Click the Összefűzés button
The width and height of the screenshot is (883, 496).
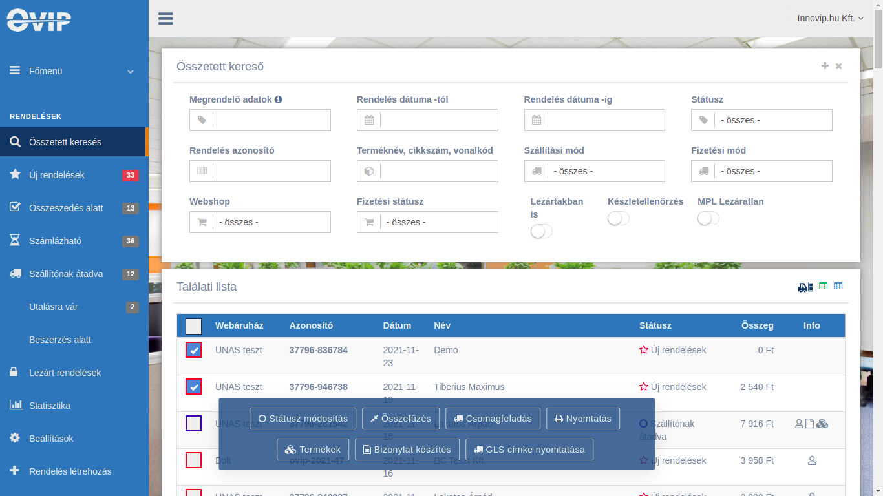[401, 418]
